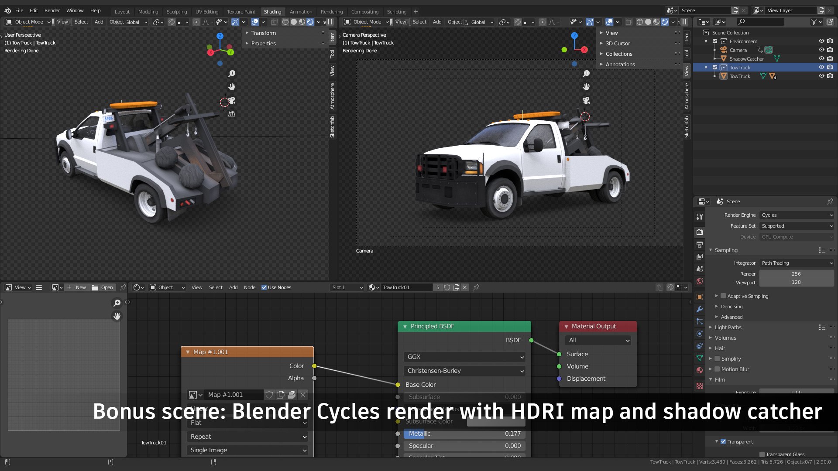Uncheck the Transparent film checkbox
Screen dimensions: 838x471
723,442
